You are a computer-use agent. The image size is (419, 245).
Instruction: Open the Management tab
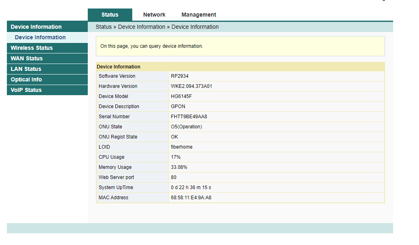click(x=199, y=15)
